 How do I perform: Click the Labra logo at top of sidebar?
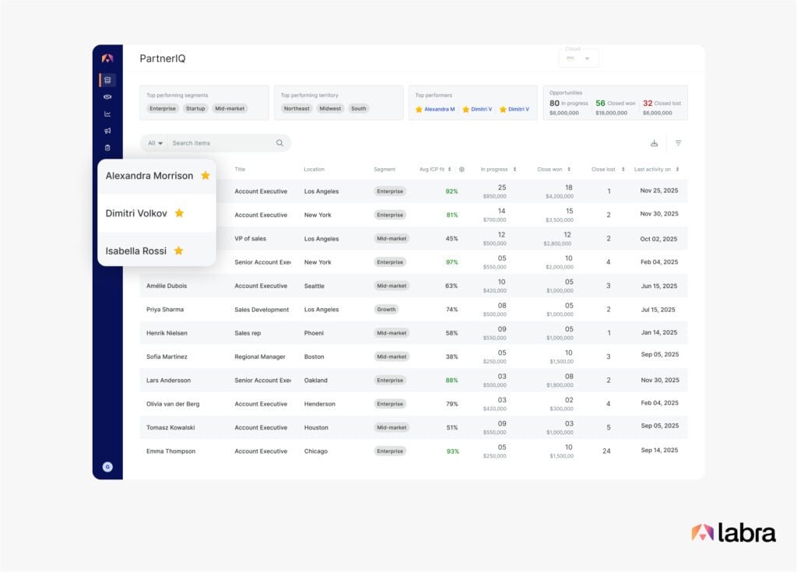coord(107,58)
